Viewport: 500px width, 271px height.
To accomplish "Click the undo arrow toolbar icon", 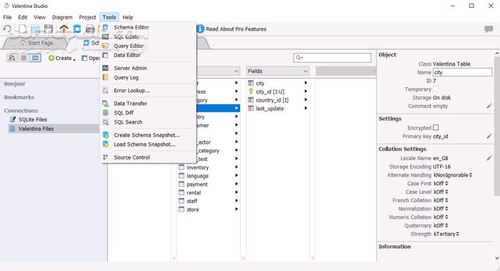I will (7, 29).
